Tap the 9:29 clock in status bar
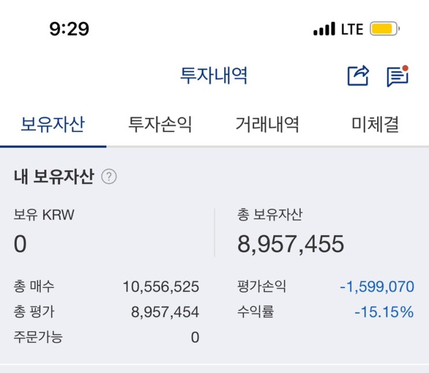 [x=69, y=29]
